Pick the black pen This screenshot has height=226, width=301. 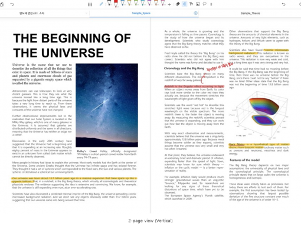[109, 3]
